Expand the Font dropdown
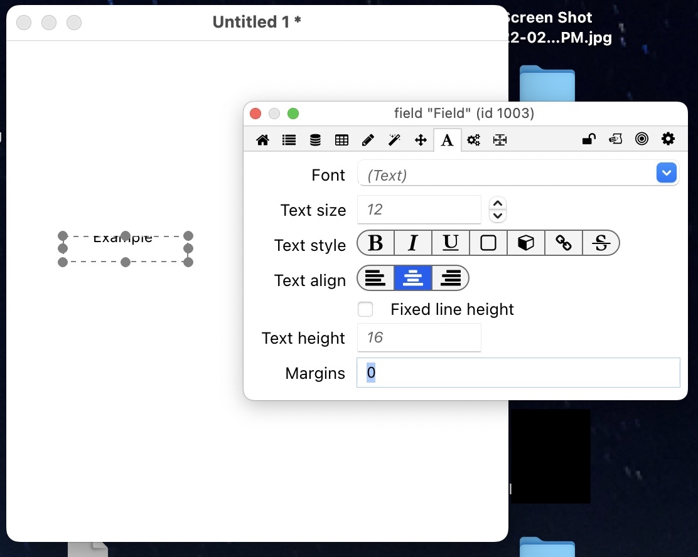Image resolution: width=698 pixels, height=557 pixels. tap(666, 173)
